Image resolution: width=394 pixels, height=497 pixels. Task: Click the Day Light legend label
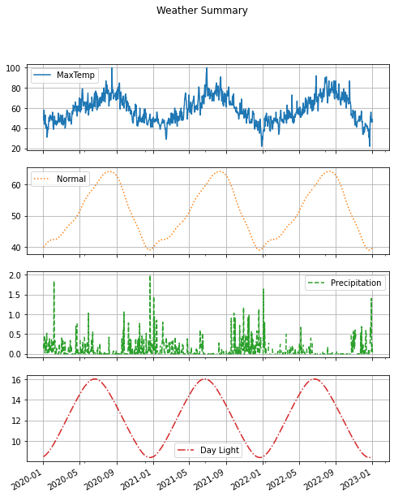pos(220,450)
